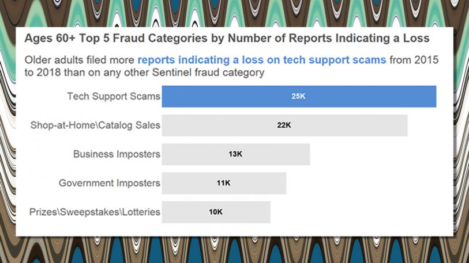This screenshot has width=469, height=263.
Task: Click the 25K value label
Action: pyautogui.click(x=298, y=96)
